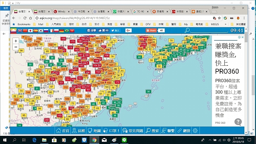Open Chrome three-dot menu
Screen dimensions: 256x144
coord(244,18)
